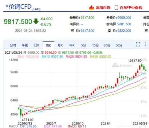Click the 卖价 value 9822.000
Screen dimensions: 149x128
124,31
